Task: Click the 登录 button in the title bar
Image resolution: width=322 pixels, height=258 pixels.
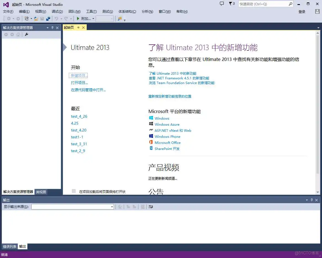Action: coord(302,11)
